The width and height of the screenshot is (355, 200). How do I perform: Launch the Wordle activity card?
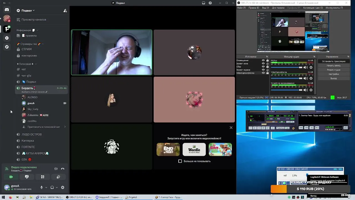(x=194, y=149)
